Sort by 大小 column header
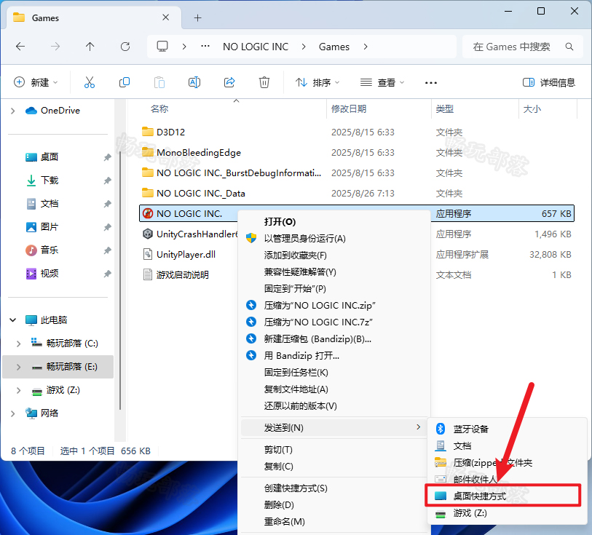The width and height of the screenshot is (592, 535). pos(532,109)
